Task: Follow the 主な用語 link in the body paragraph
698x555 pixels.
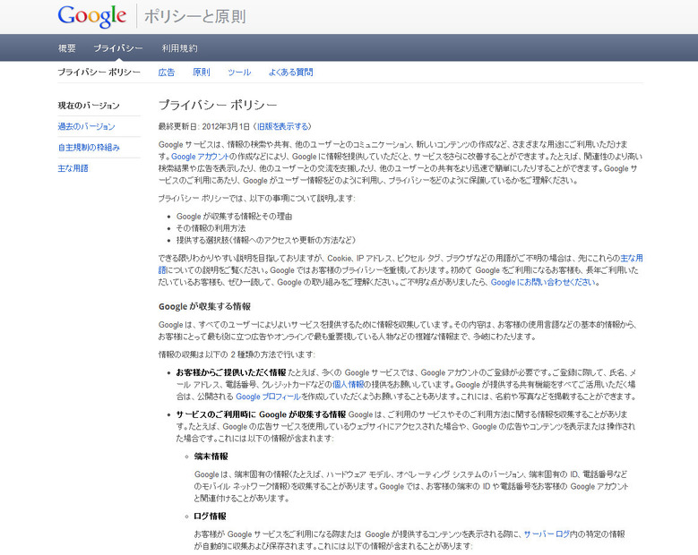Action: [x=632, y=258]
